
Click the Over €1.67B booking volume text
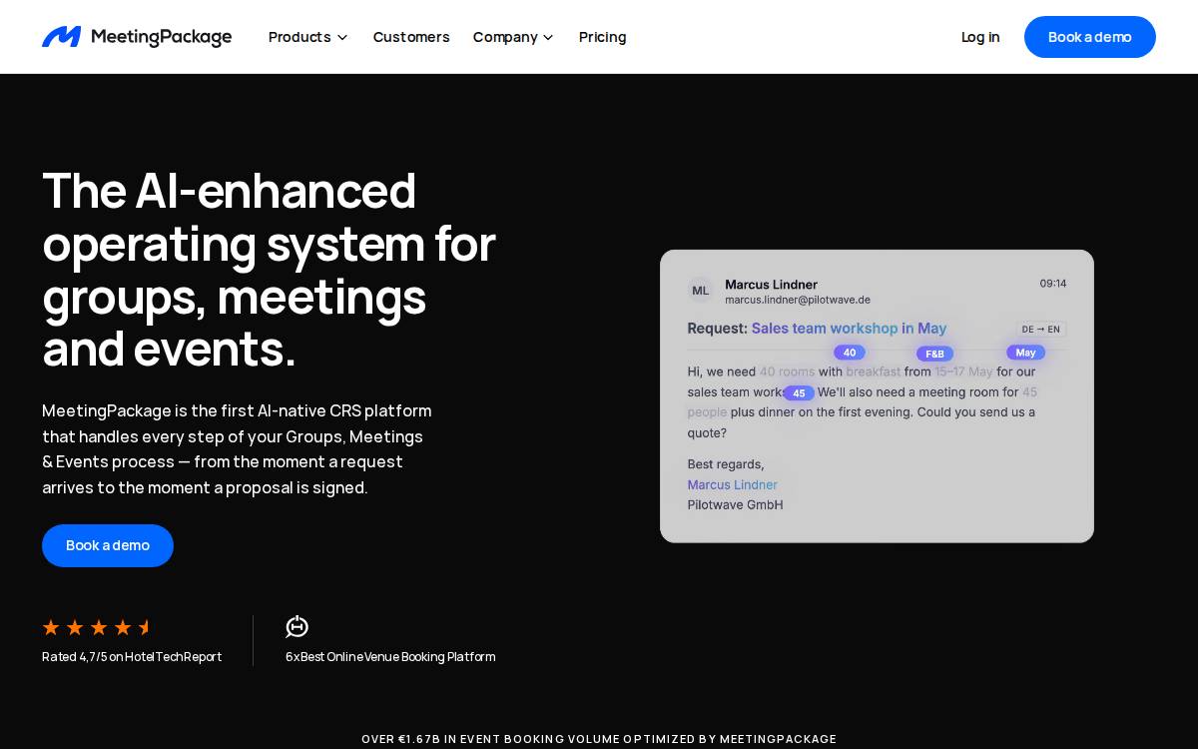(599, 739)
